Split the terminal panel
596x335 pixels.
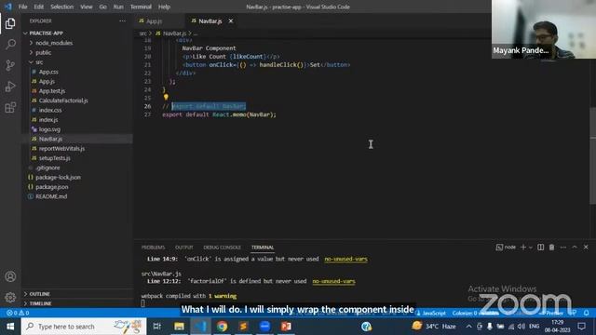pyautogui.click(x=540, y=248)
